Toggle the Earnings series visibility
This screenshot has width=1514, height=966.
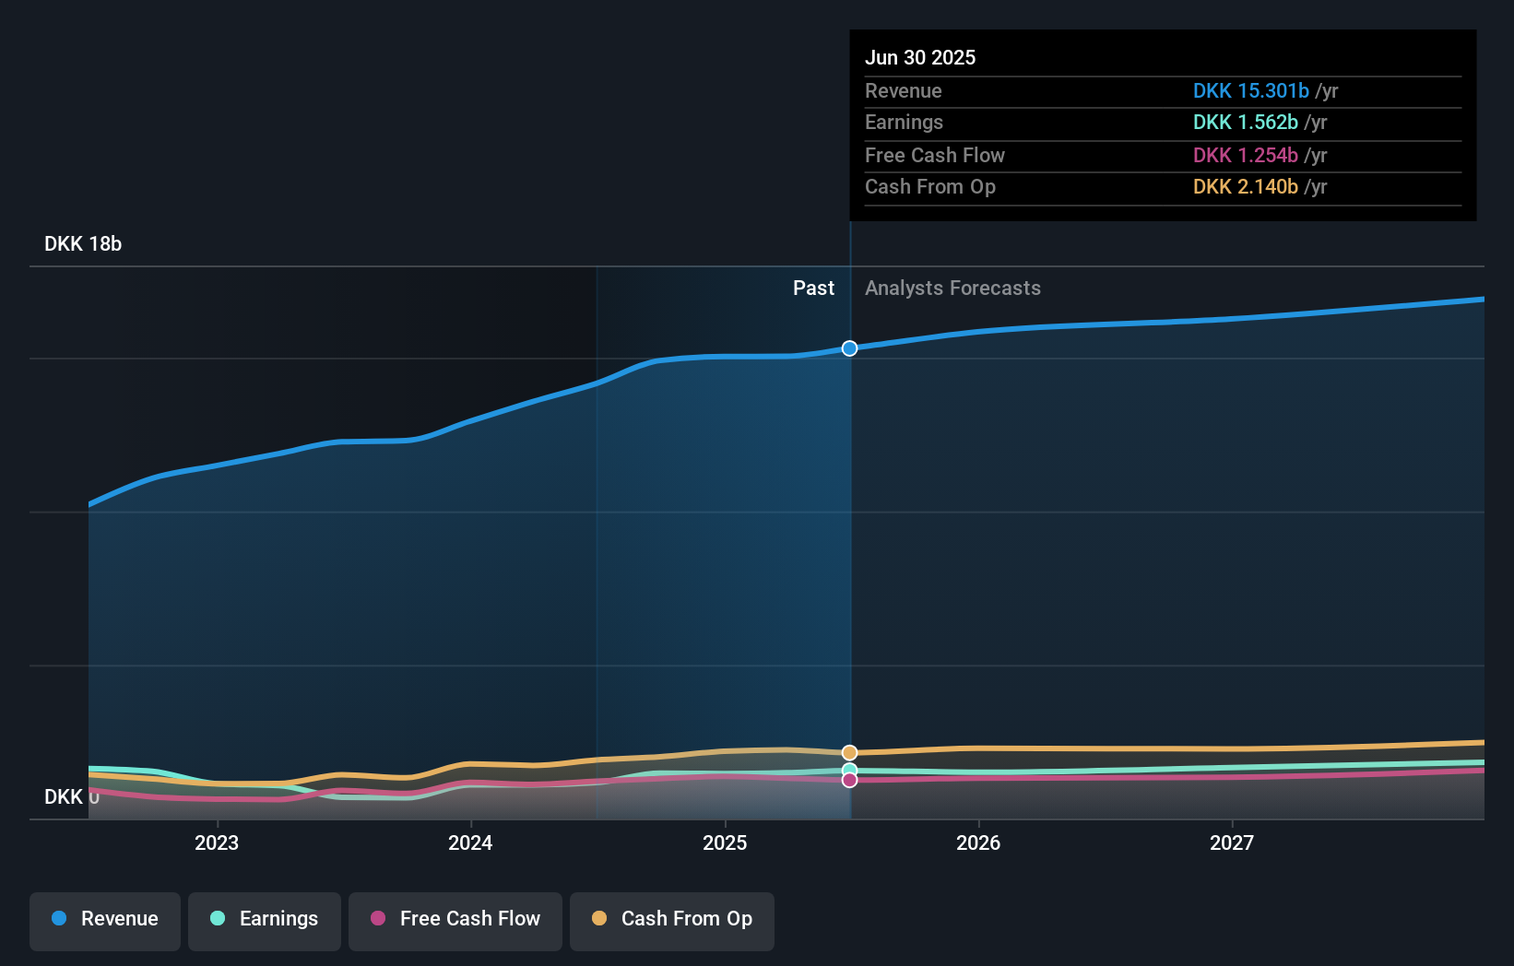pos(264,918)
